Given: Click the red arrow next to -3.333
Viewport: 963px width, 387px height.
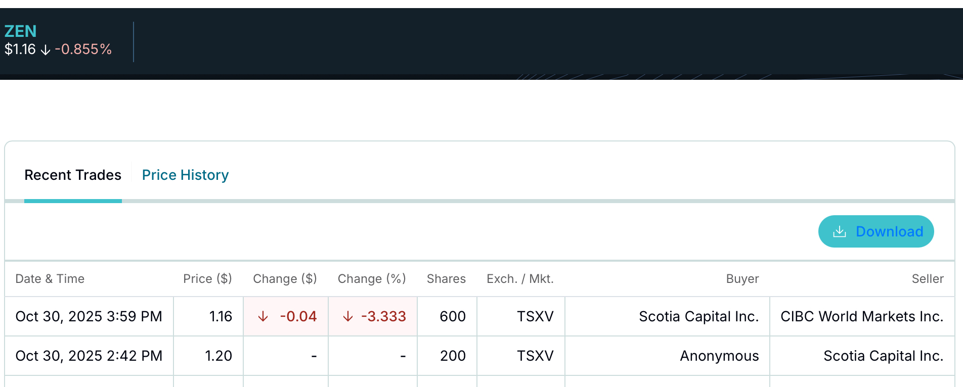Looking at the screenshot, I should coord(348,317).
